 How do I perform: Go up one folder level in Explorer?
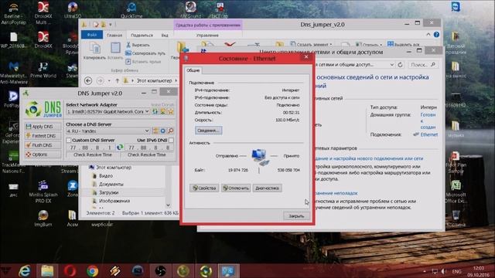[117, 80]
